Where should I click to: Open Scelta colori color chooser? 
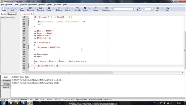point(107,9)
